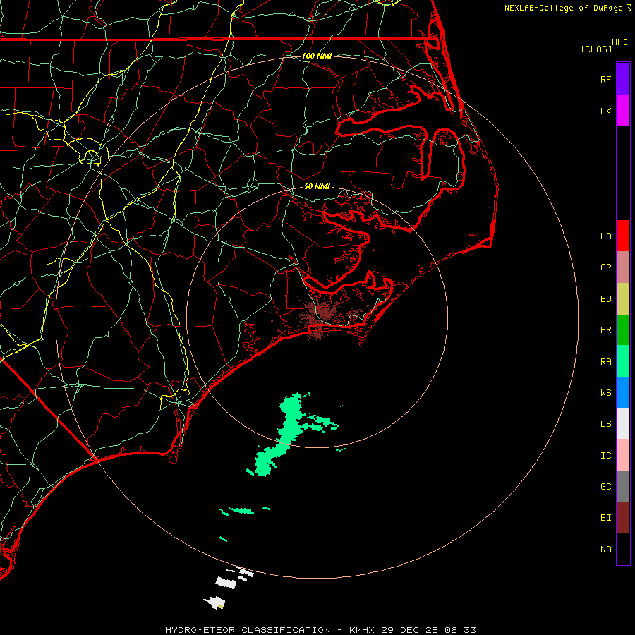Click the NEXLAB-College of DuPage credit text
The height and width of the screenshot is (635, 635).
pos(563,8)
